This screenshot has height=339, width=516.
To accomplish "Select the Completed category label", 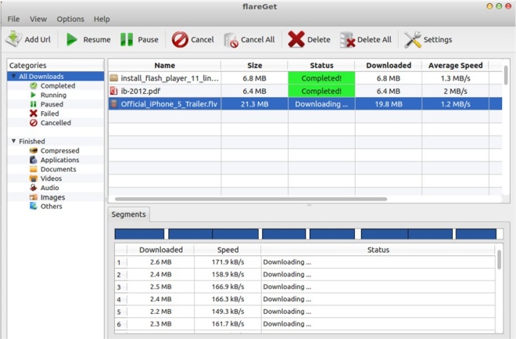I will [x=58, y=85].
